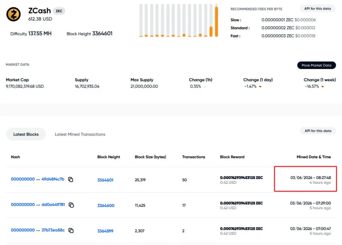342x245 pixels.
Task: Open block hash 000000000 ... dd0a449781
Action: (x=38, y=204)
